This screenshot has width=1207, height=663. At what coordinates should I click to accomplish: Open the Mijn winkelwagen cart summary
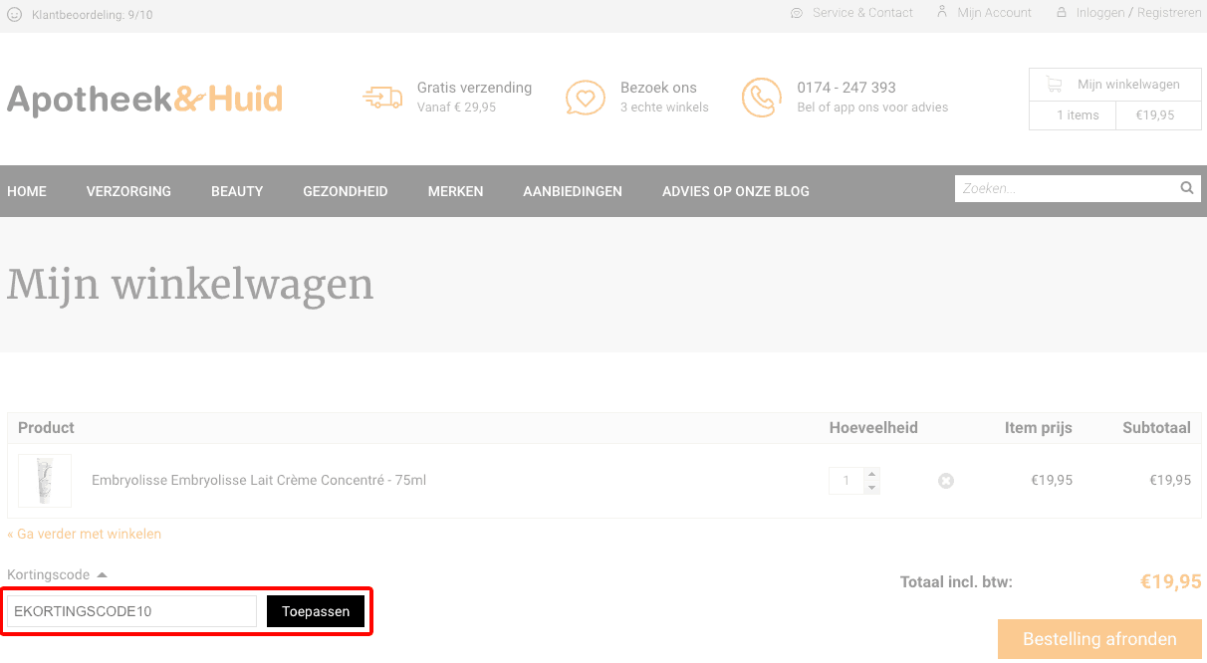coord(1115,100)
